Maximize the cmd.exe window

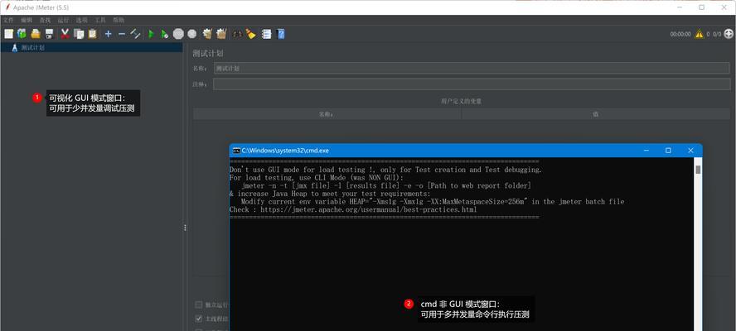pos(668,151)
